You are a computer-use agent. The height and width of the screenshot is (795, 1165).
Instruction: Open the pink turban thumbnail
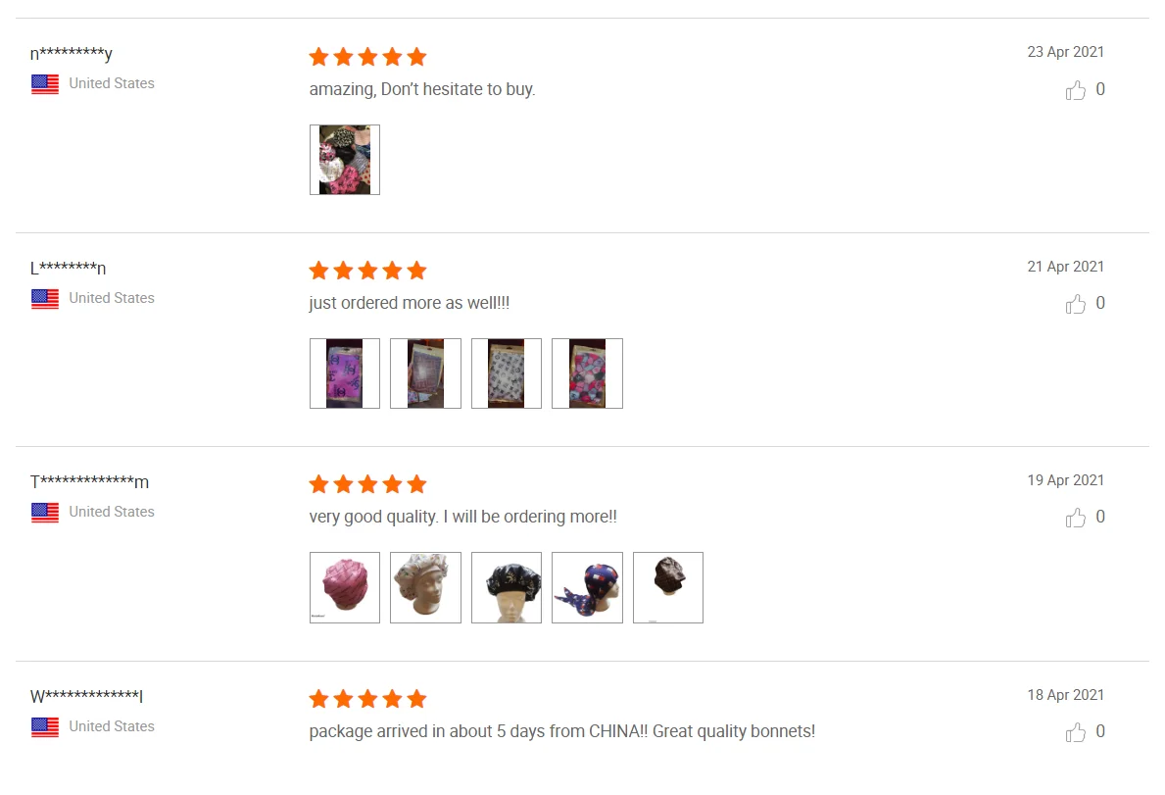point(345,588)
